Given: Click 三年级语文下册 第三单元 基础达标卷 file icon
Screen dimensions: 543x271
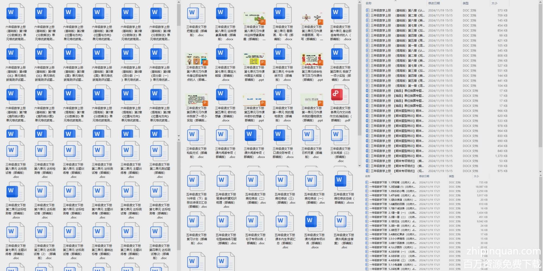Looking at the screenshot, I should point(102,233).
